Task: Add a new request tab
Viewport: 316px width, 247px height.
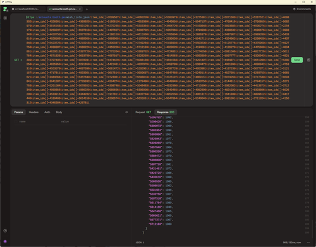Action: (87, 9)
